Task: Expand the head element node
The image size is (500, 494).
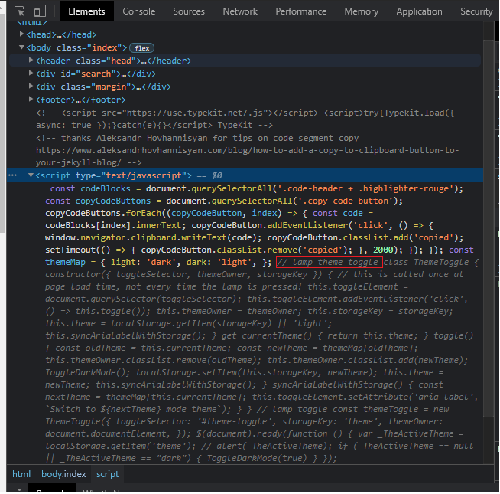Action: point(21,34)
